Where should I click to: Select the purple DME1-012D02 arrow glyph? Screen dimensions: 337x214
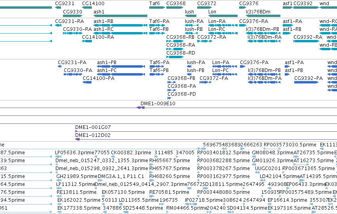click(x=77, y=140)
